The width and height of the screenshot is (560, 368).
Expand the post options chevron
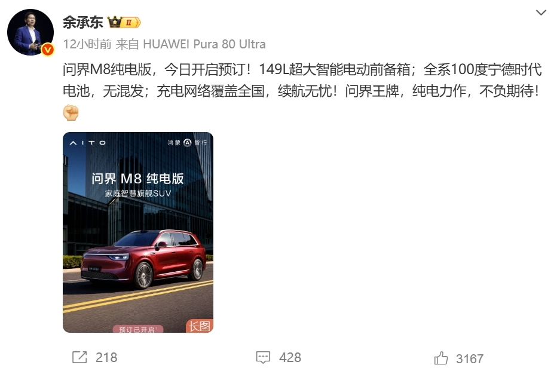[x=541, y=13]
